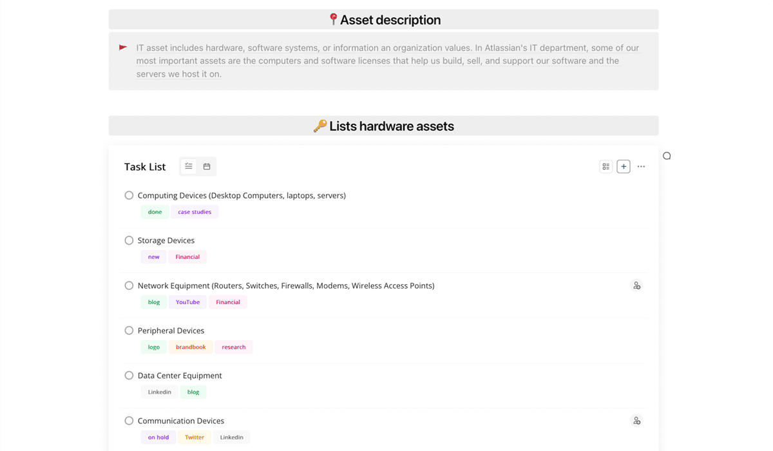773x451 pixels.
Task: Open the 'Lists hardware assets' heading
Action: 384,126
